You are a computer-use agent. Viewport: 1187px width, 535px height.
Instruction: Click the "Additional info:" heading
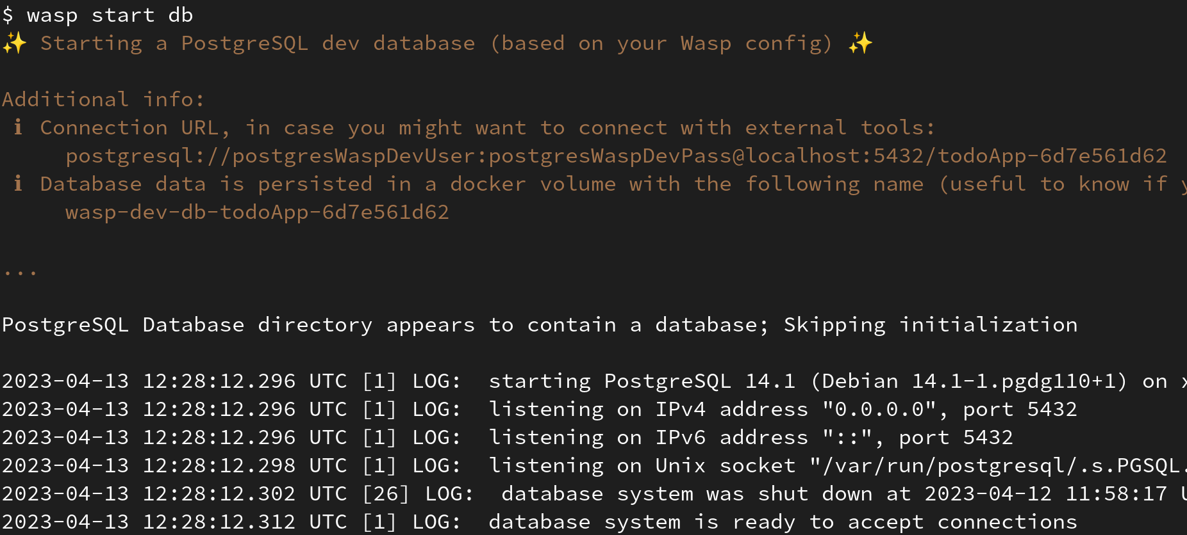point(103,99)
